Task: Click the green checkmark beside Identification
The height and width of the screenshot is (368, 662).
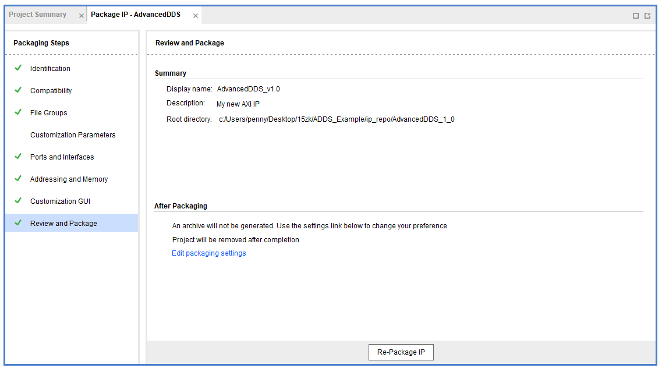Action: (x=18, y=68)
